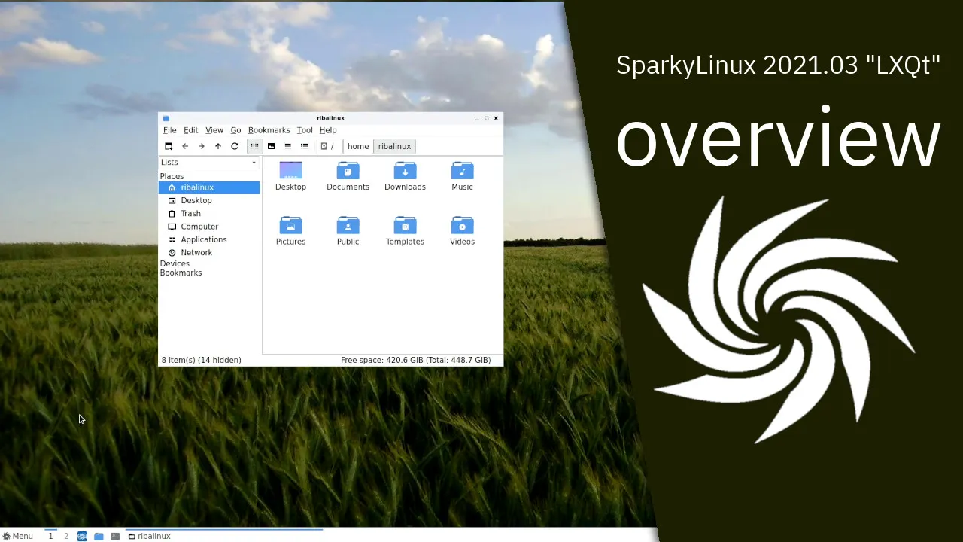Launch terminal from panel quicklaunch
The height and width of the screenshot is (542, 963).
pos(115,536)
